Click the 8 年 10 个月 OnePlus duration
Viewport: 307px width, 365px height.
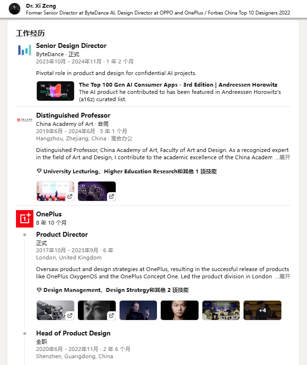point(51,223)
